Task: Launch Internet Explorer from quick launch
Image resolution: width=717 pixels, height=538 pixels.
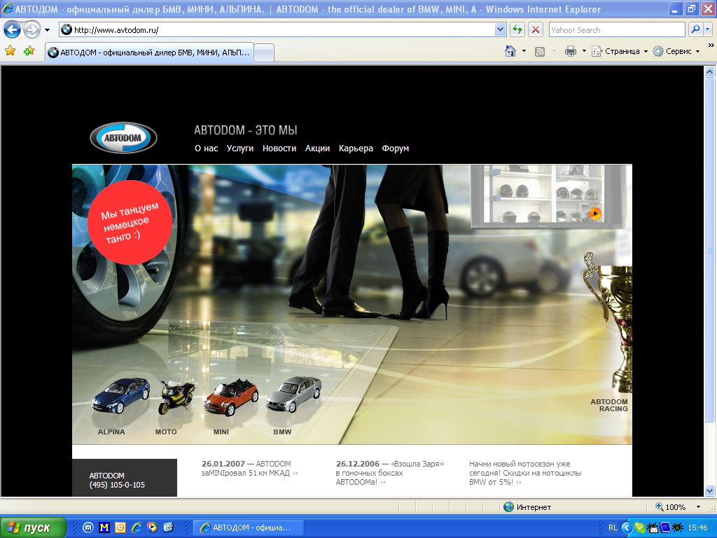Action: coord(137,527)
